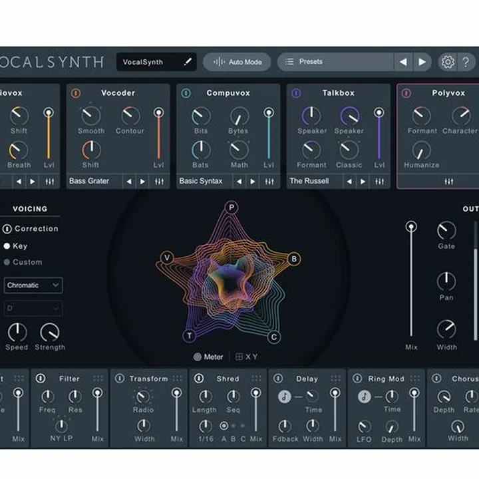This screenshot has width=479, height=479.
Task: Open the disabled key dropdown showing D
Action: tap(33, 308)
